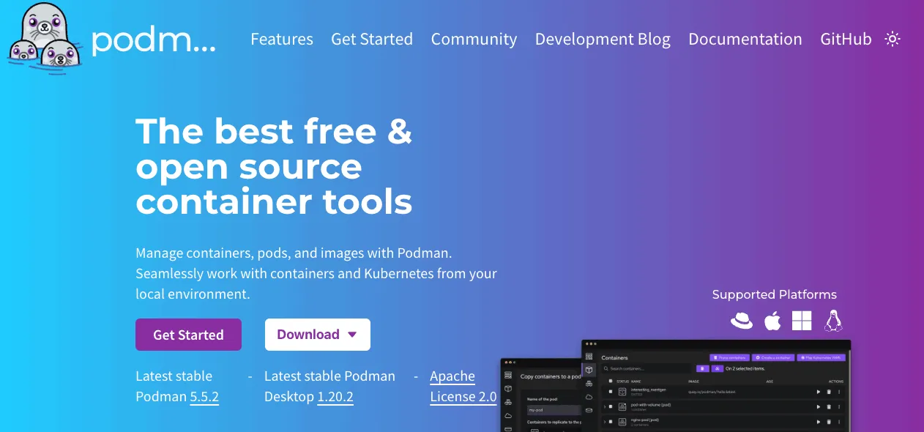Go to the Development Blog page
Viewport: 924px width, 432px height.
point(603,39)
